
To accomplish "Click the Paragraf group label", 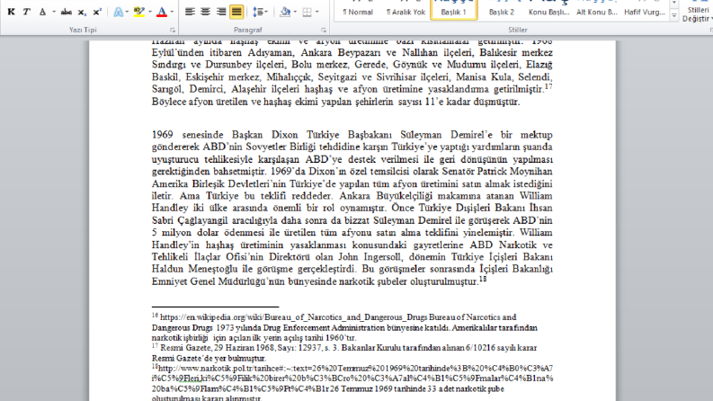I will coord(248,30).
